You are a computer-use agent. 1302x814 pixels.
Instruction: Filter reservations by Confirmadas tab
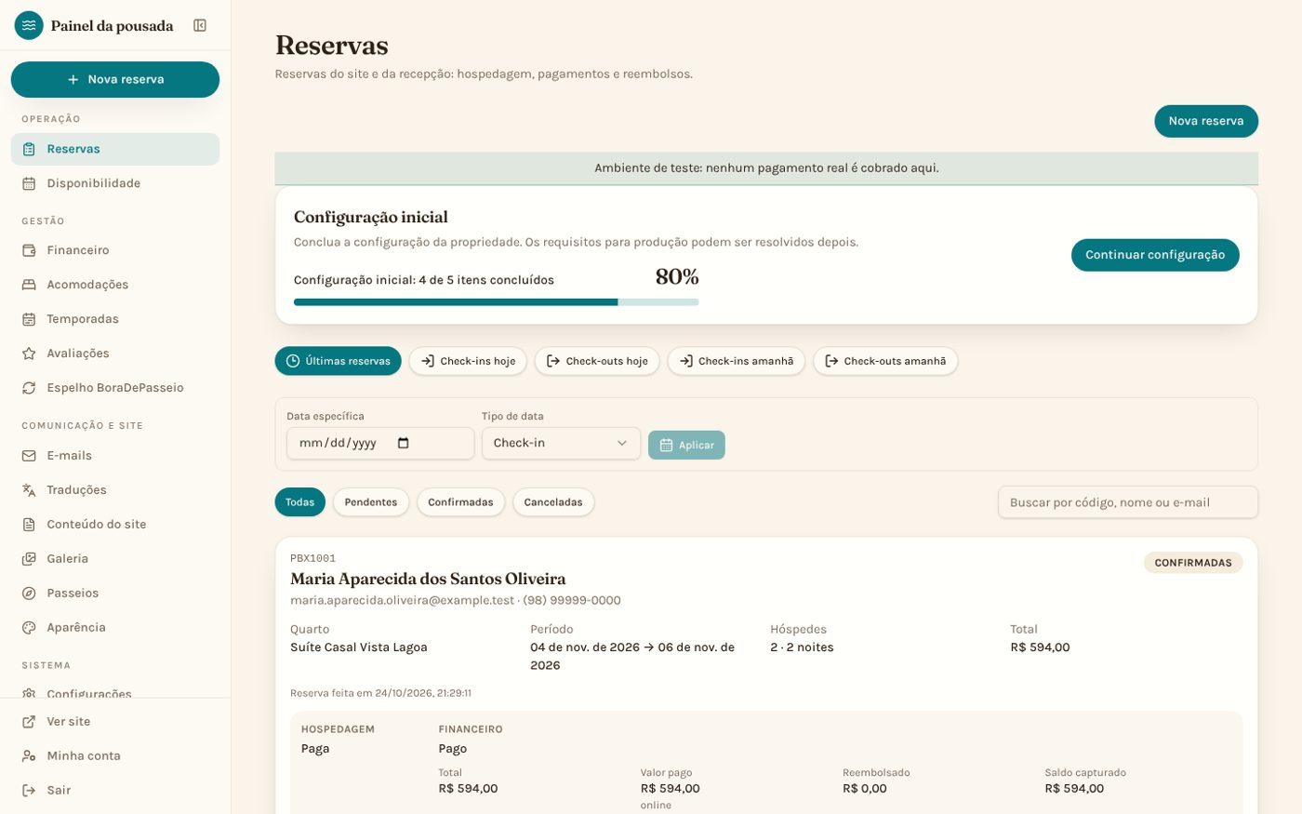[x=460, y=502]
